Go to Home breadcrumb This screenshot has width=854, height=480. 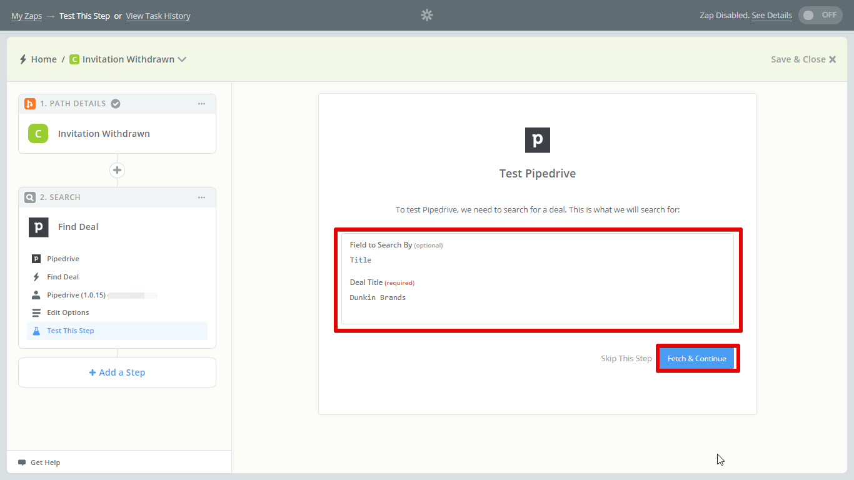(x=44, y=59)
